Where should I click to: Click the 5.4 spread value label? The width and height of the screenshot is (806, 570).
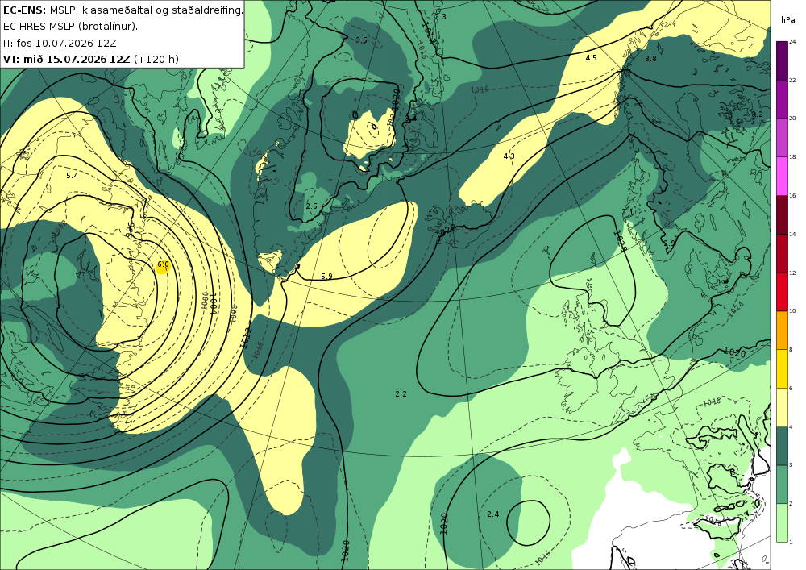73,176
